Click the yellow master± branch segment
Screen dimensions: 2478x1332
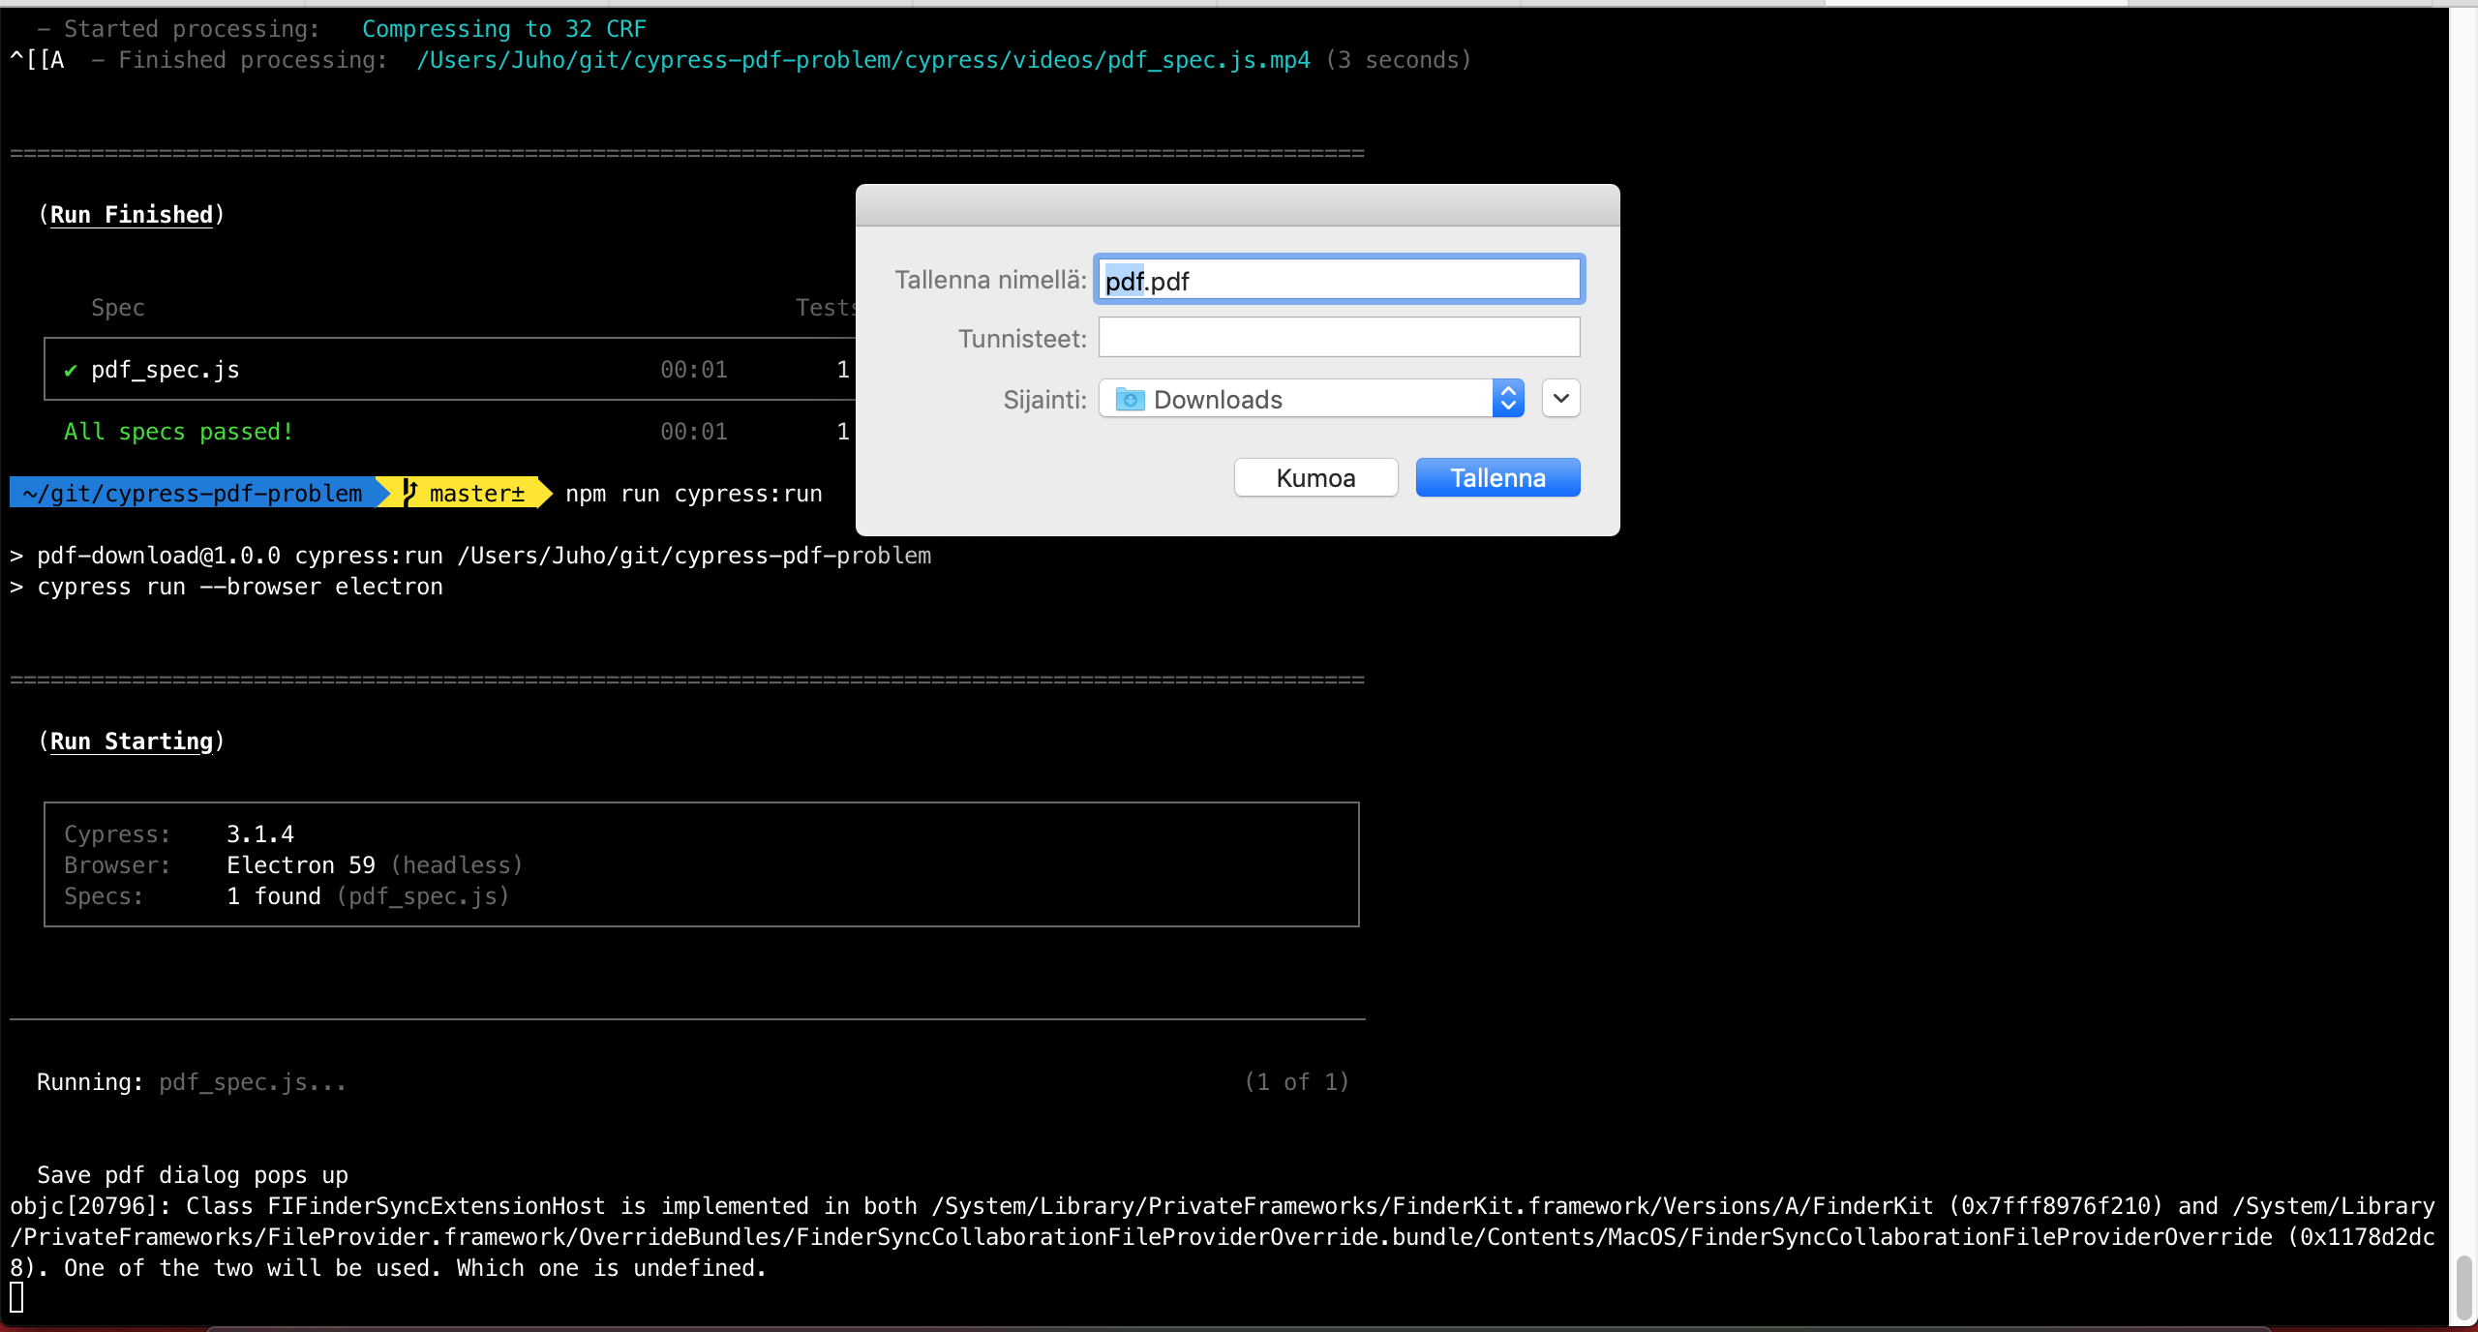pyautogui.click(x=476, y=494)
